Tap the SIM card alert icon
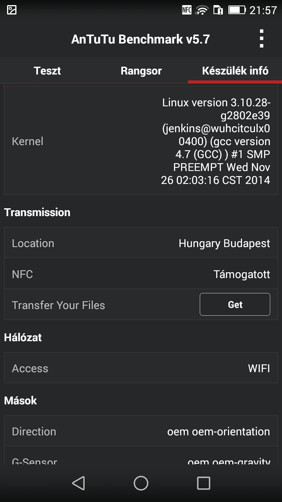Viewport: 282px width, 502px height. click(218, 10)
